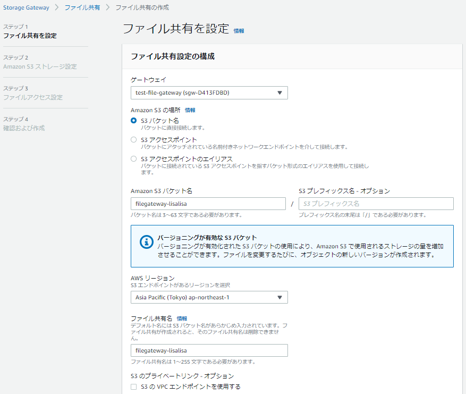The width and height of the screenshot is (466, 394).
Task: Click the ファイル共有名 text field
Action: (208, 350)
